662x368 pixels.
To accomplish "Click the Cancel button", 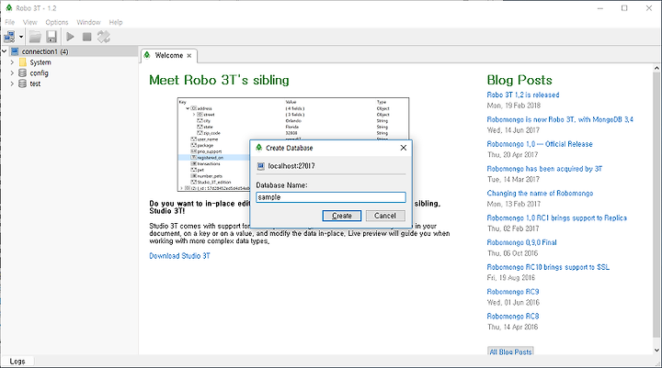I will click(385, 216).
